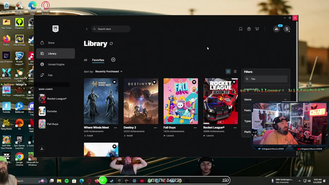The width and height of the screenshot is (329, 185).
Task: Open the Marathon desktop shortcut
Action: pos(19,24)
